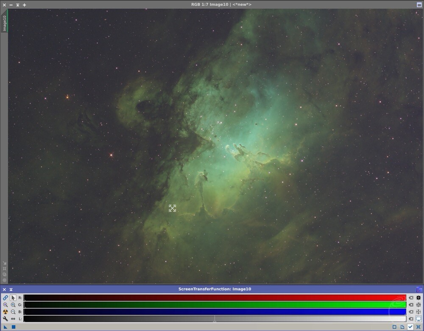
Task: Shade the ScreenTransferFunction window with collapse arrow
Action: coord(11,289)
